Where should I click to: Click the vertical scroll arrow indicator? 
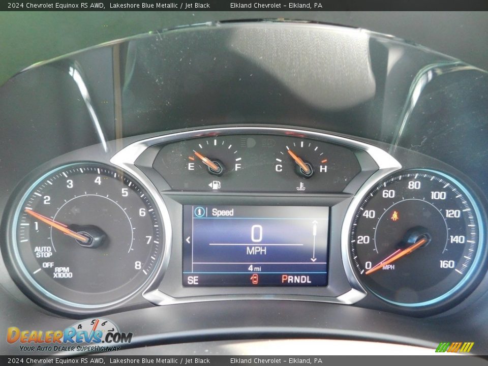(x=314, y=241)
